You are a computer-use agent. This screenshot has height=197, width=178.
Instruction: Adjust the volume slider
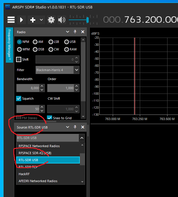[x=87, y=20]
